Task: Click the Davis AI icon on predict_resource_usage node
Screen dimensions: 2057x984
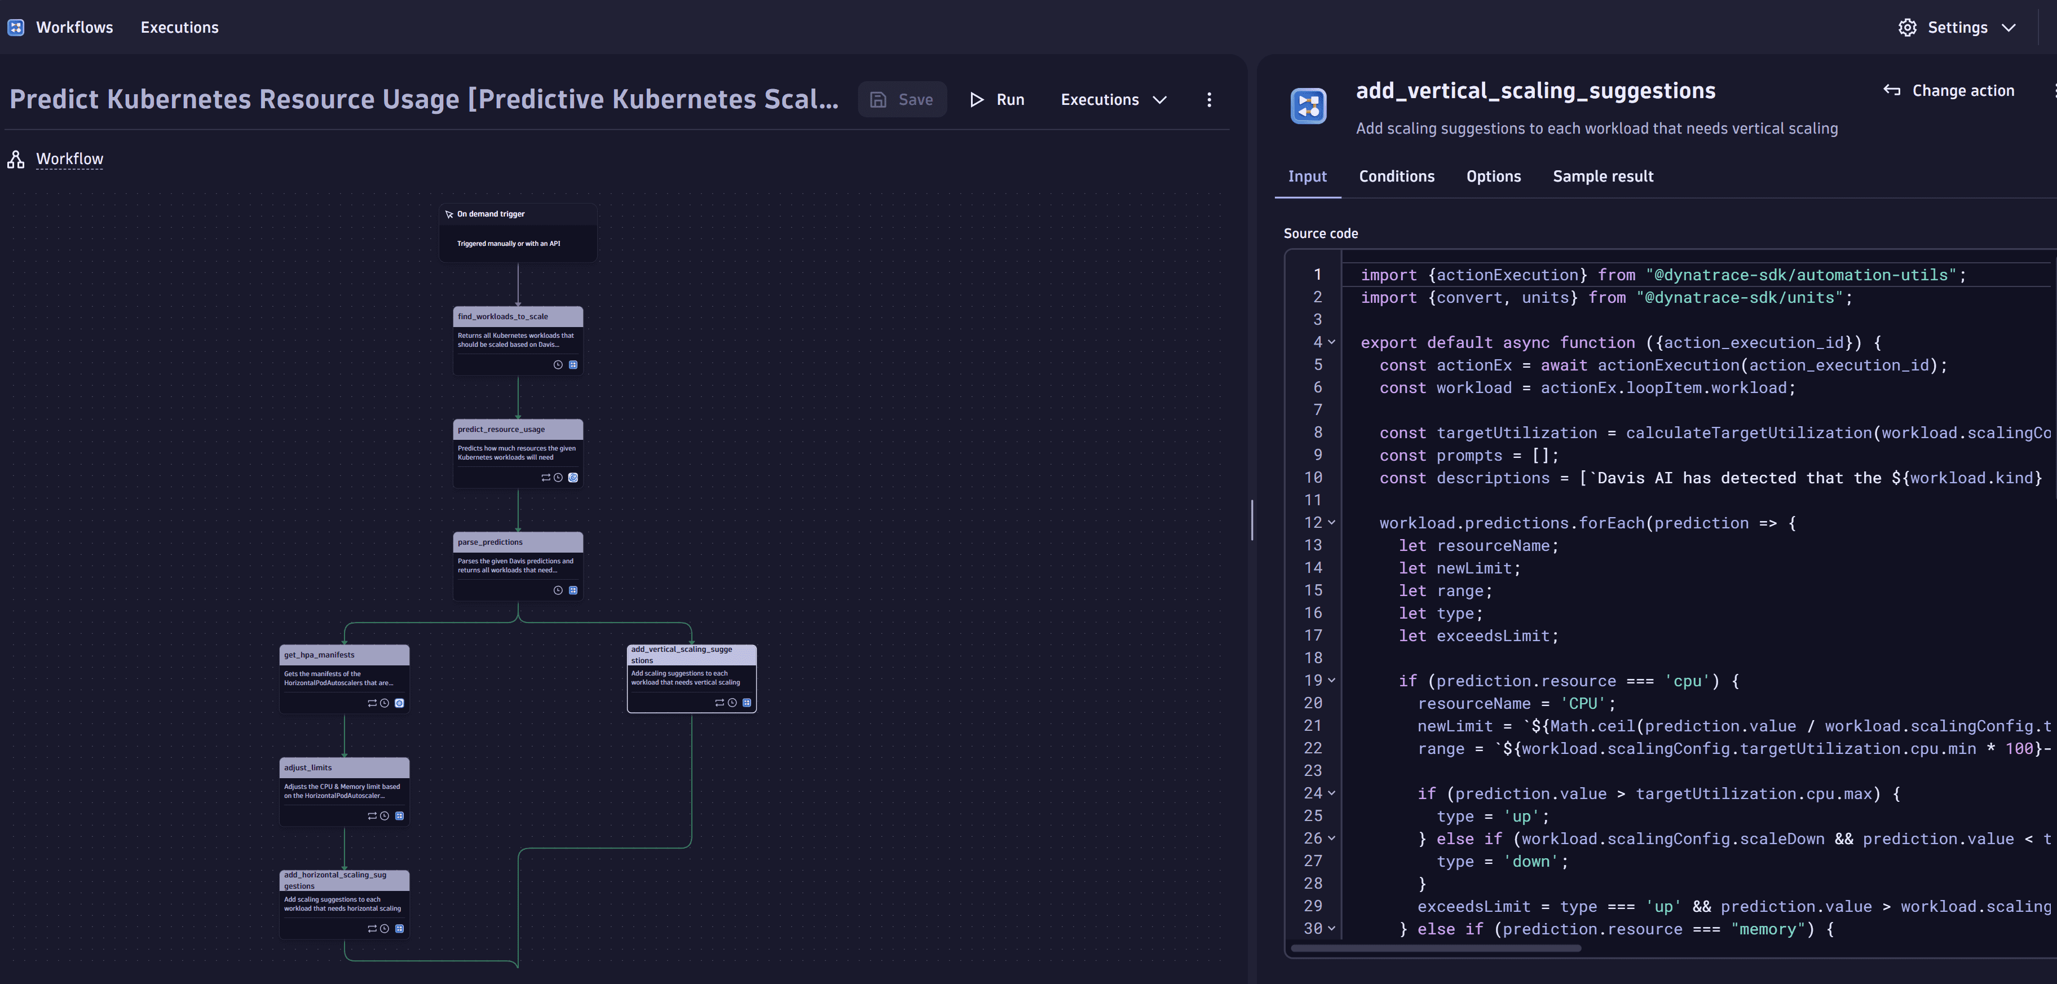Action: pyautogui.click(x=572, y=478)
